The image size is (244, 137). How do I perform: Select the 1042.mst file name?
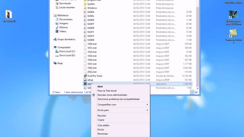tap(92, 68)
